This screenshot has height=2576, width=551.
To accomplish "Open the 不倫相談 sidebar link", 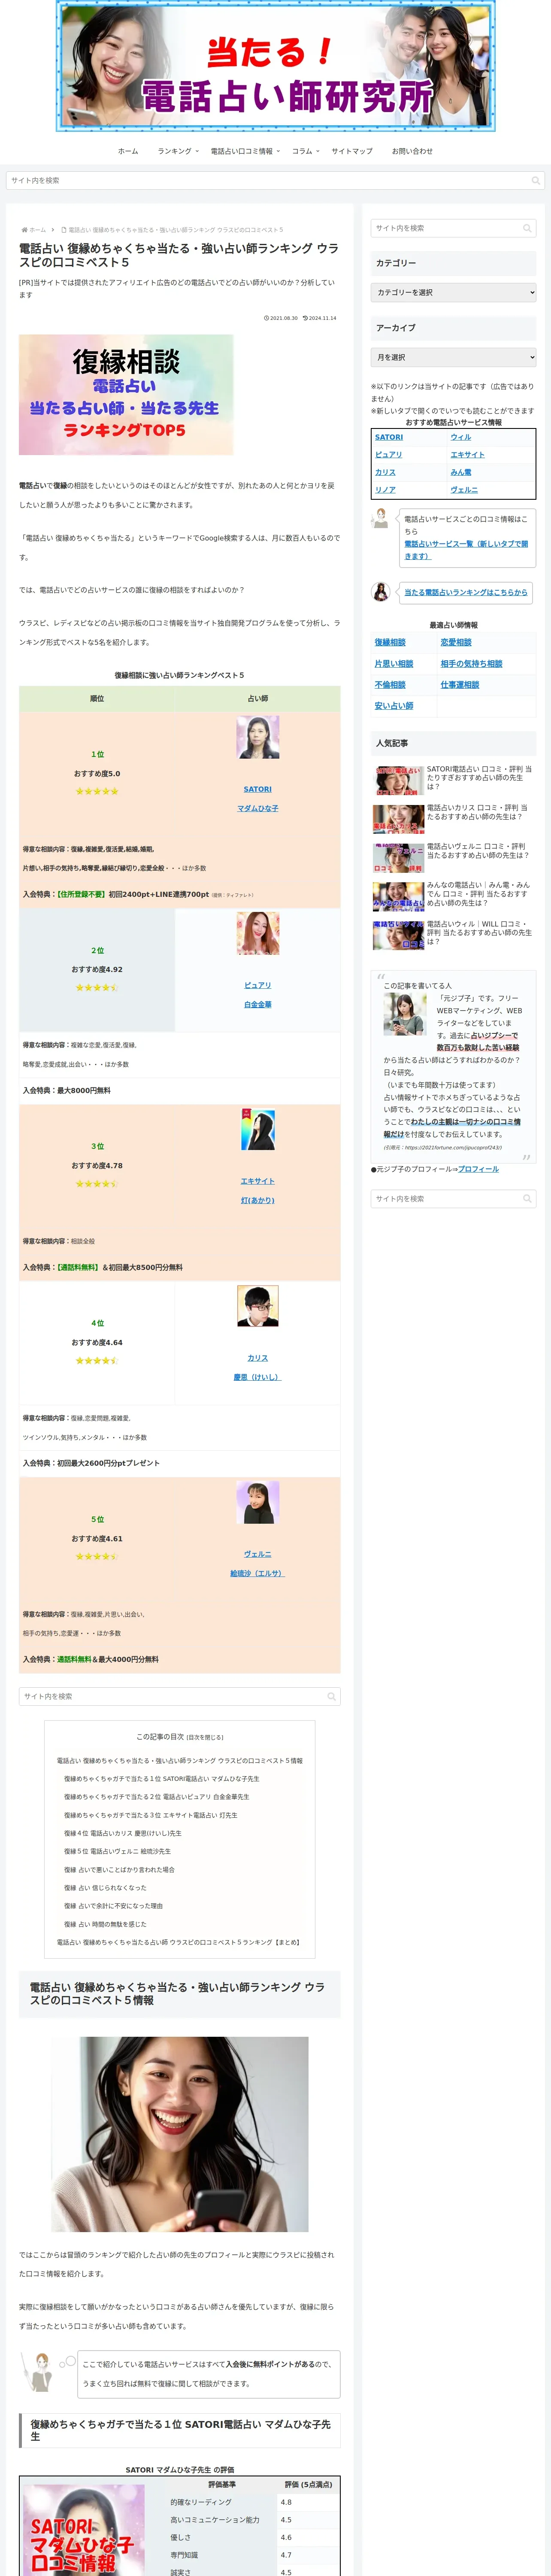I will point(390,685).
